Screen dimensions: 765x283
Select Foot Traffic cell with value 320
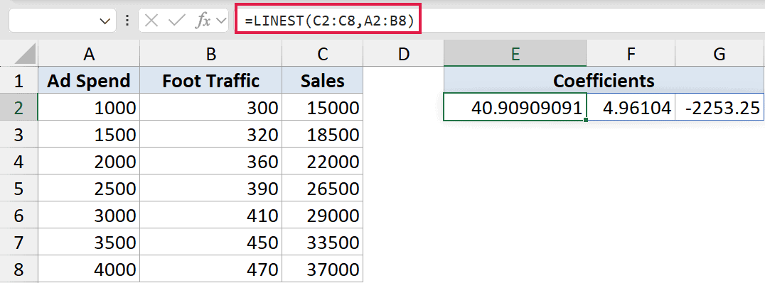click(210, 134)
